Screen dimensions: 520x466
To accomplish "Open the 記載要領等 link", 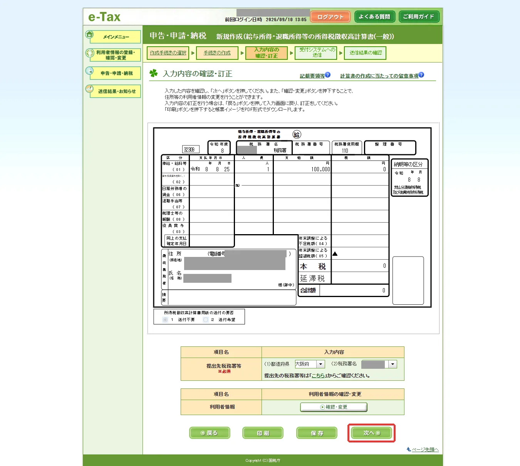I will click(x=312, y=76).
